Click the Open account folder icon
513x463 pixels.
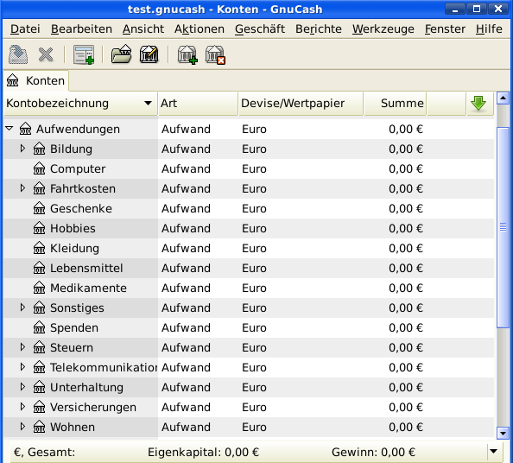pos(122,54)
